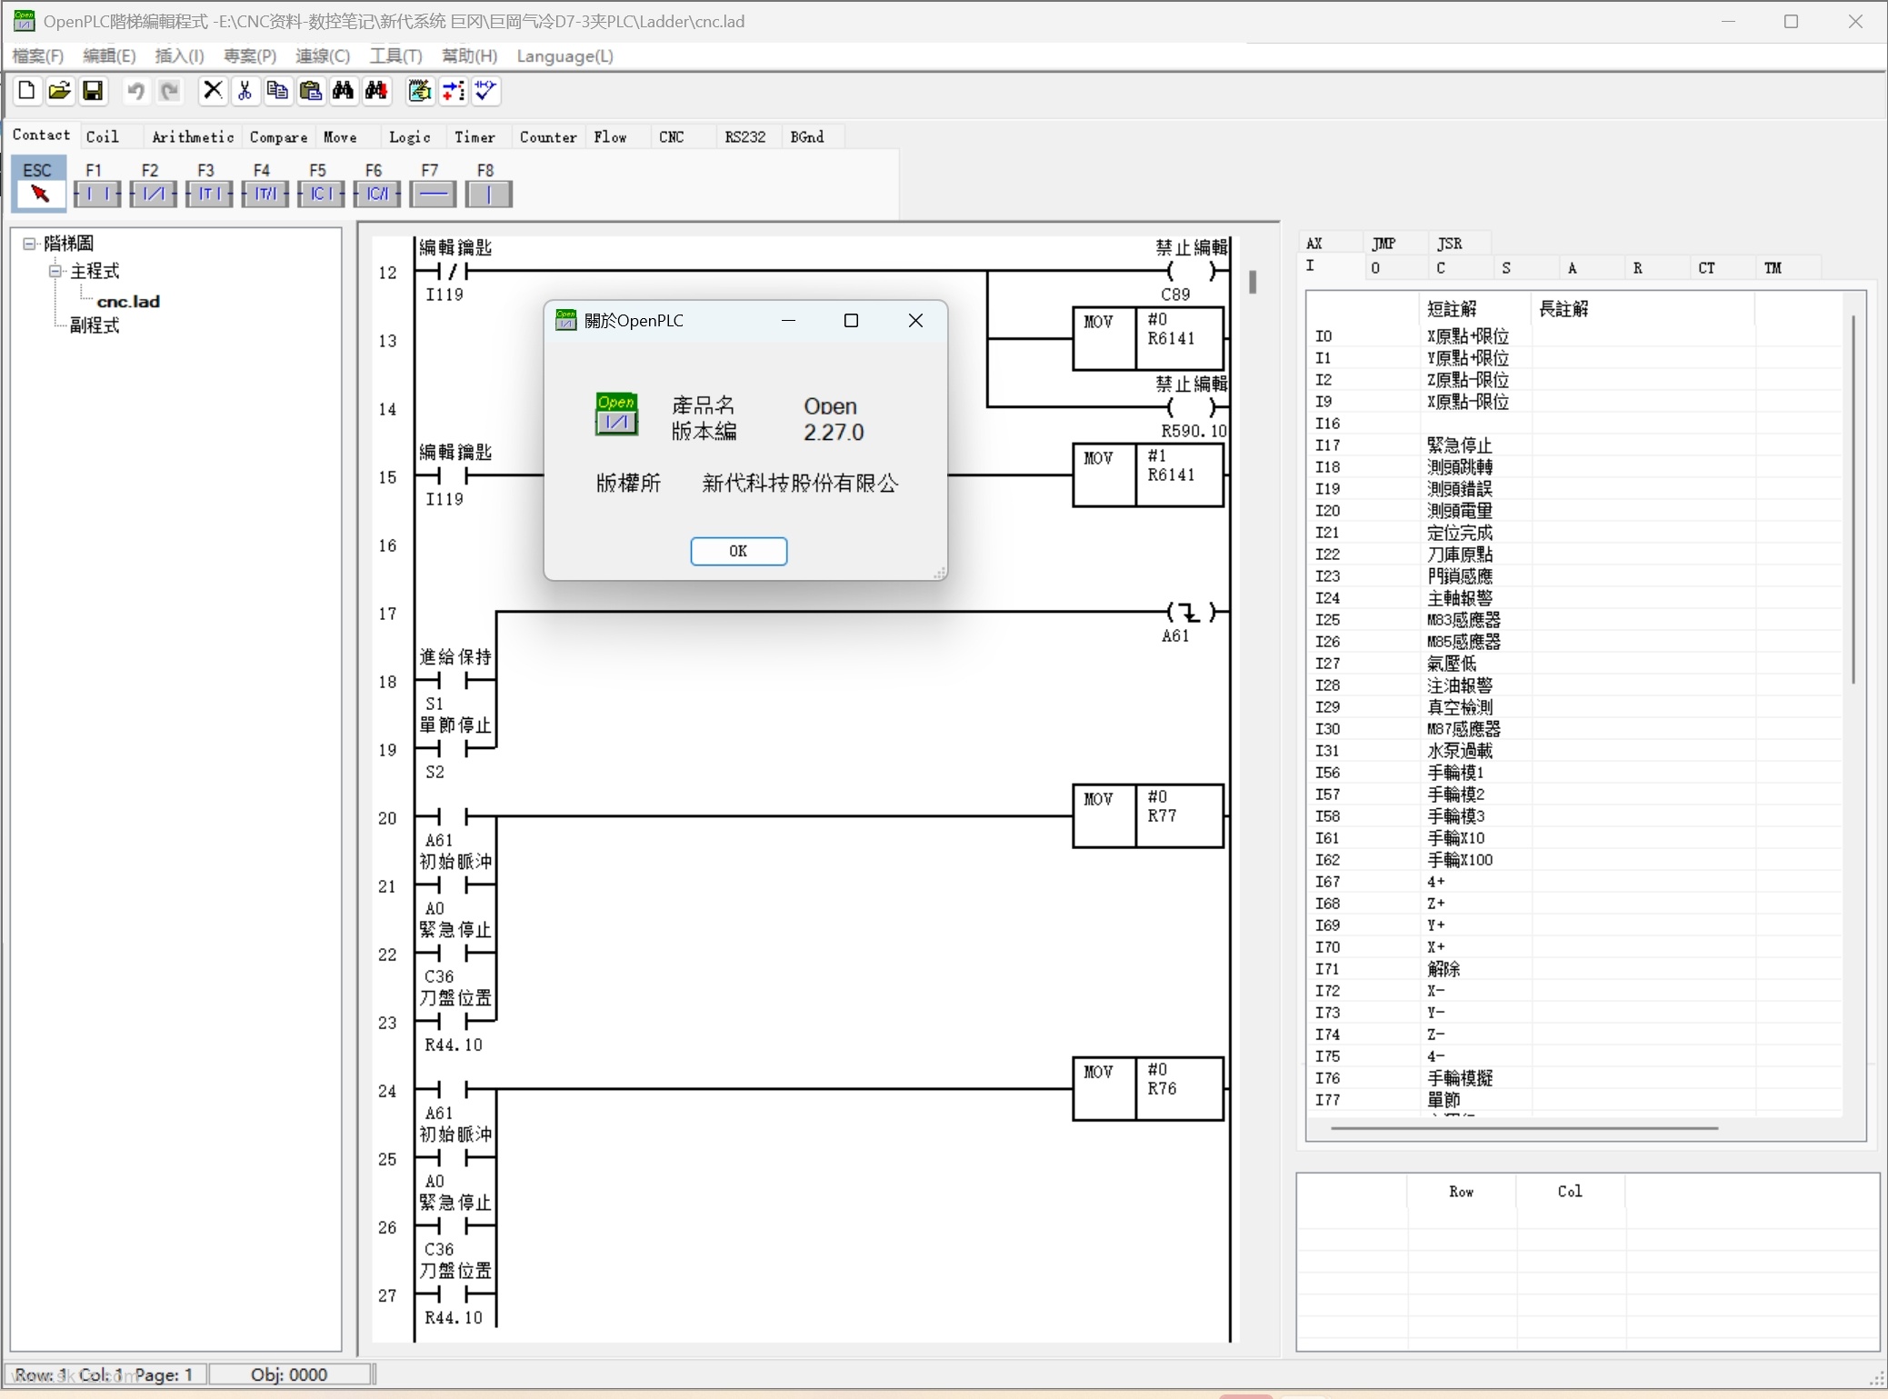Select the F1 normally open contact
This screenshot has width=1888, height=1399.
tap(96, 193)
